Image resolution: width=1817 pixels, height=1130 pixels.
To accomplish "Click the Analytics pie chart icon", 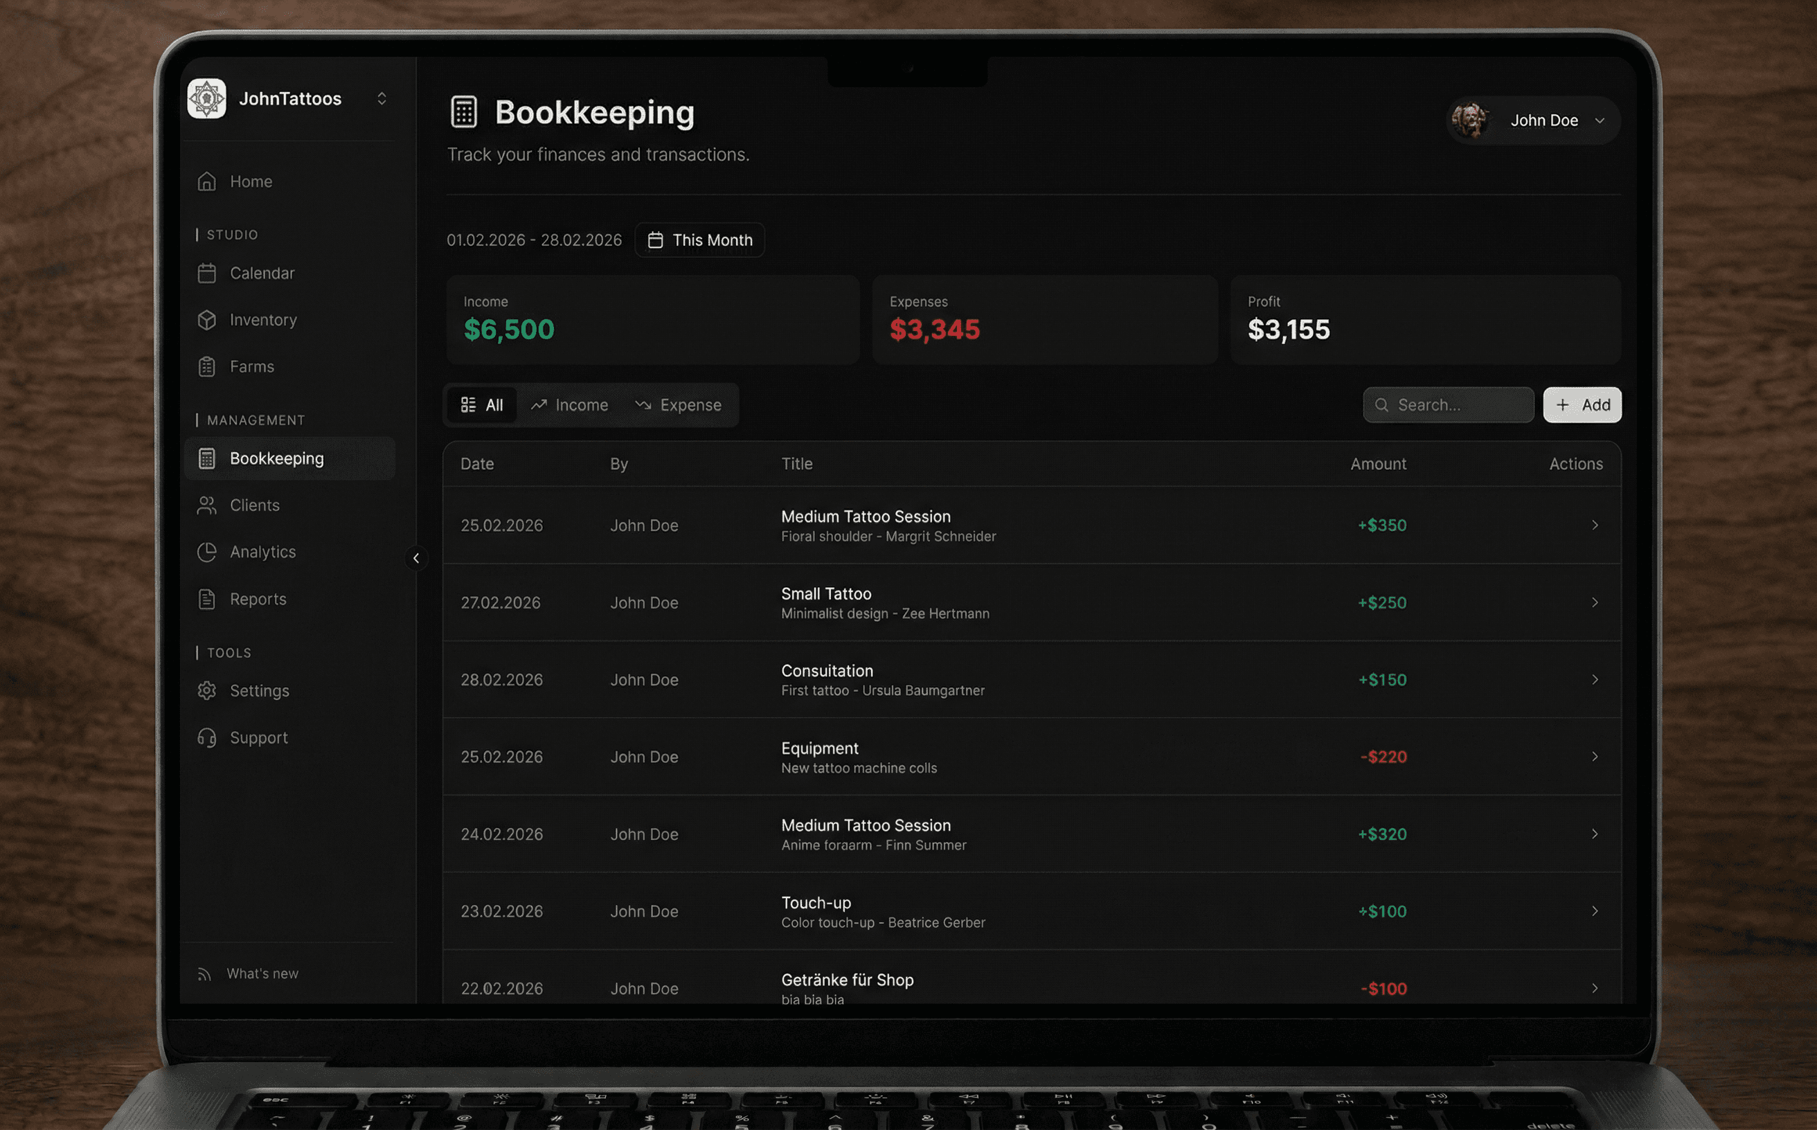I will pos(207,553).
